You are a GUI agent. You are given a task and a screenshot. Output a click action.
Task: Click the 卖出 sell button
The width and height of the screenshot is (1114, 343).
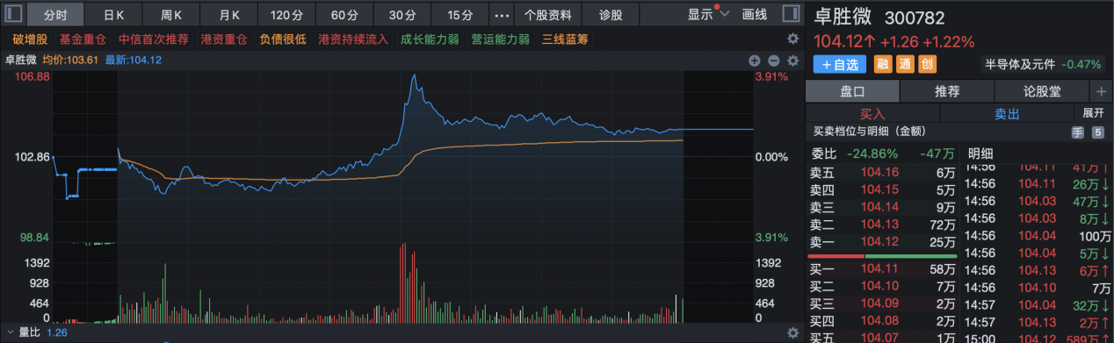point(1007,113)
